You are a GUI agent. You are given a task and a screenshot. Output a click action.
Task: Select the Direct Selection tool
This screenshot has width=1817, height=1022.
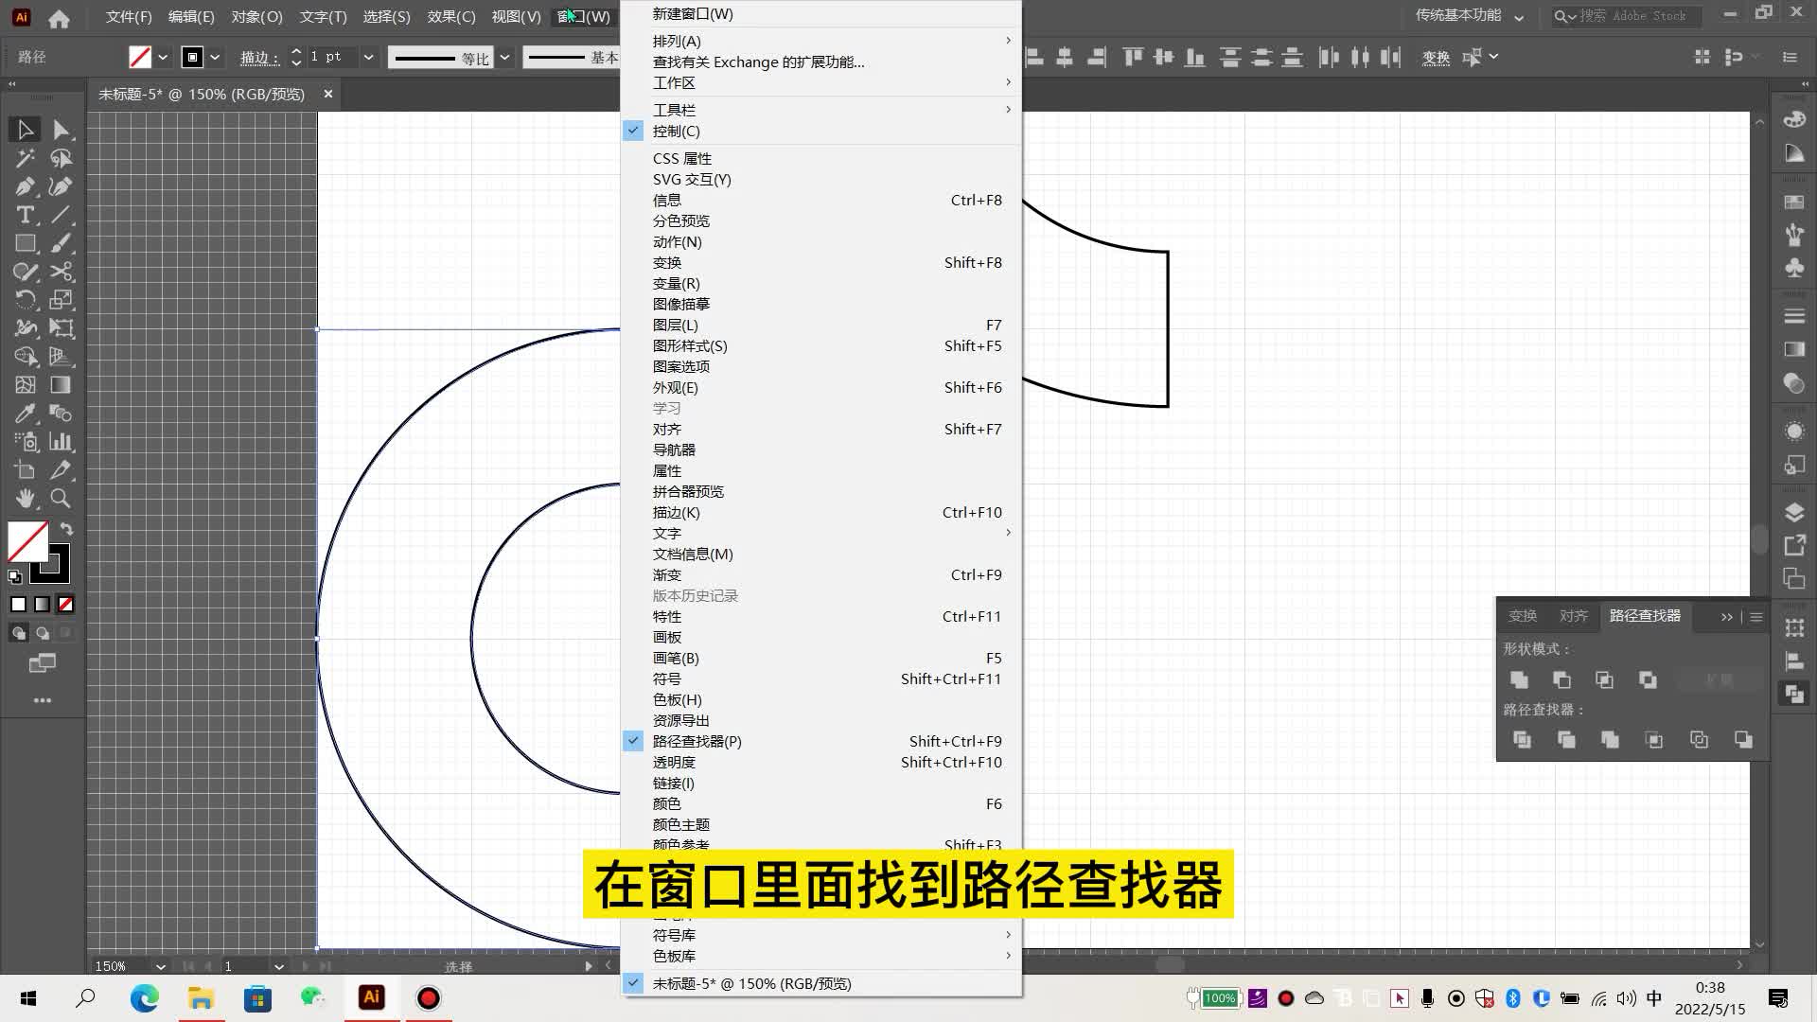pos(61,130)
